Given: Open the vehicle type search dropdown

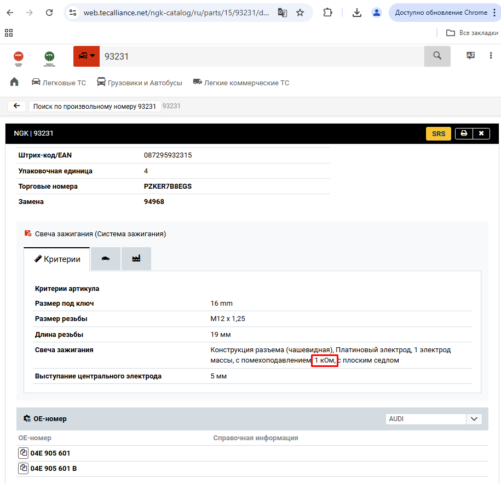Looking at the screenshot, I should tap(87, 56).
